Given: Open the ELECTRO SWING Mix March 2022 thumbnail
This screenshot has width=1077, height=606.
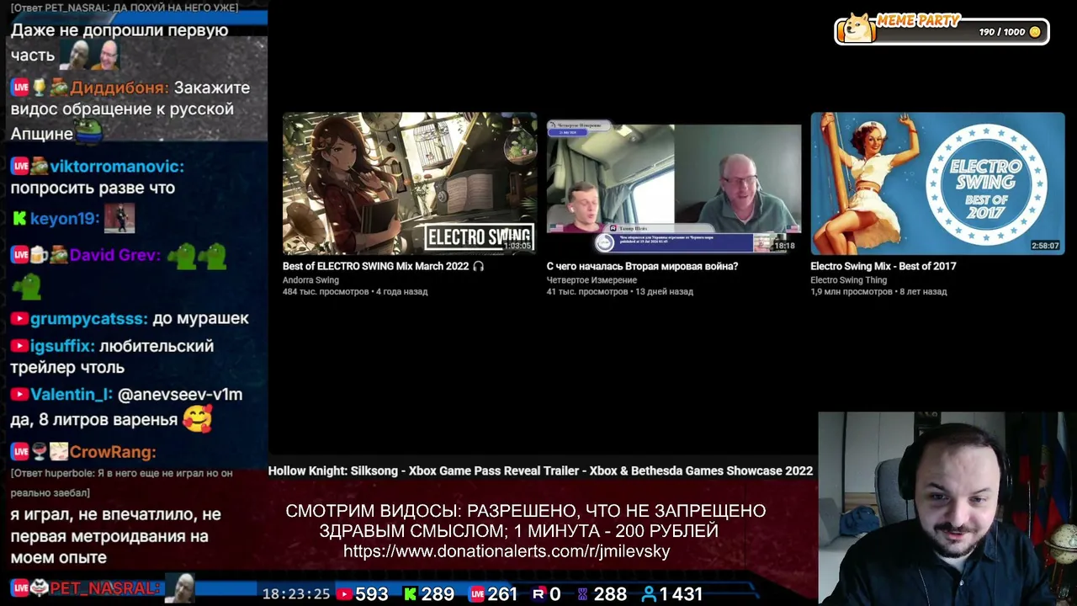Looking at the screenshot, I should [410, 183].
